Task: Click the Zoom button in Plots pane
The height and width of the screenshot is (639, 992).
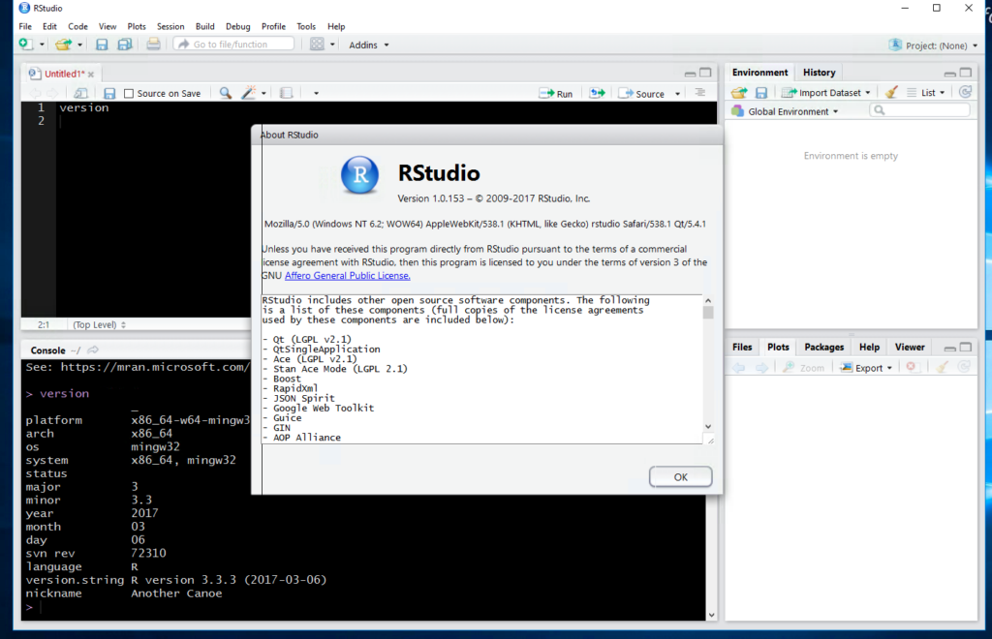Action: coord(803,367)
